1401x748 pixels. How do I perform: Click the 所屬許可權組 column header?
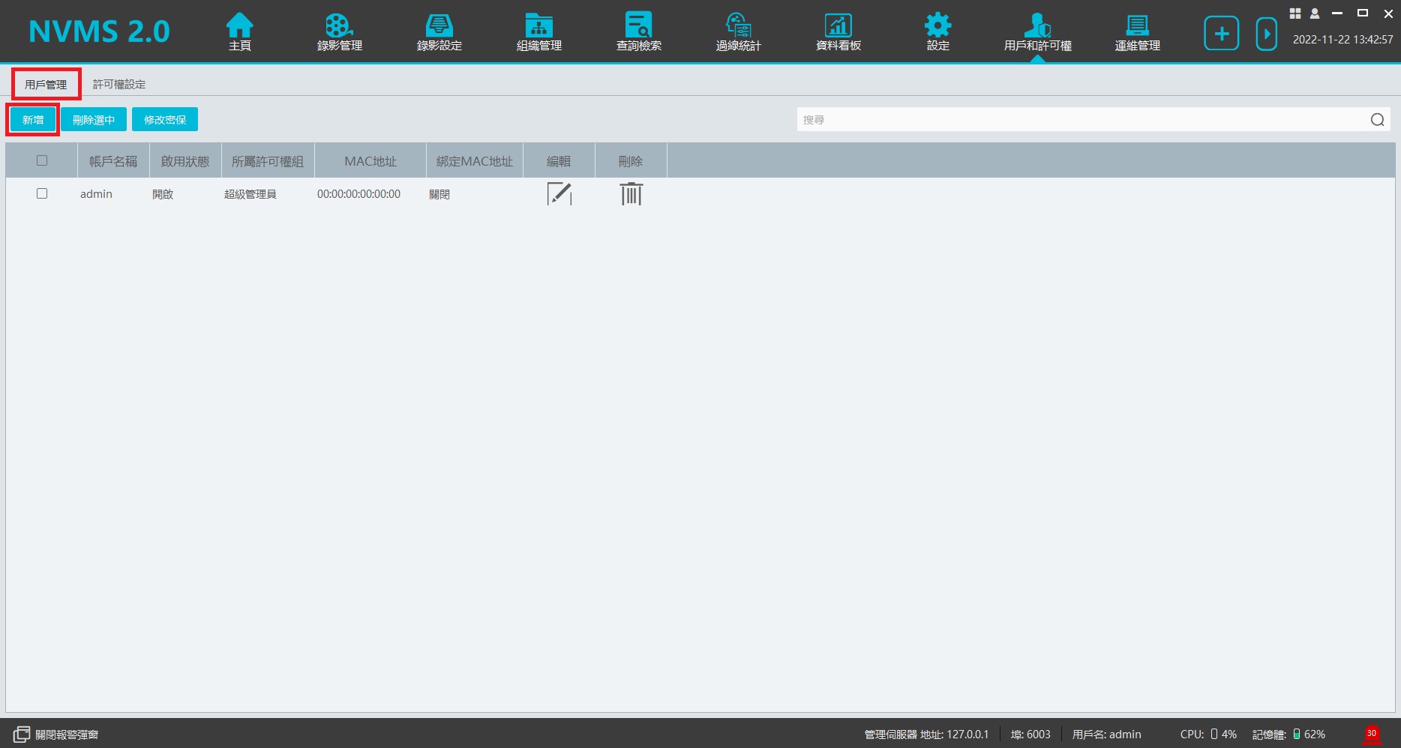point(268,161)
